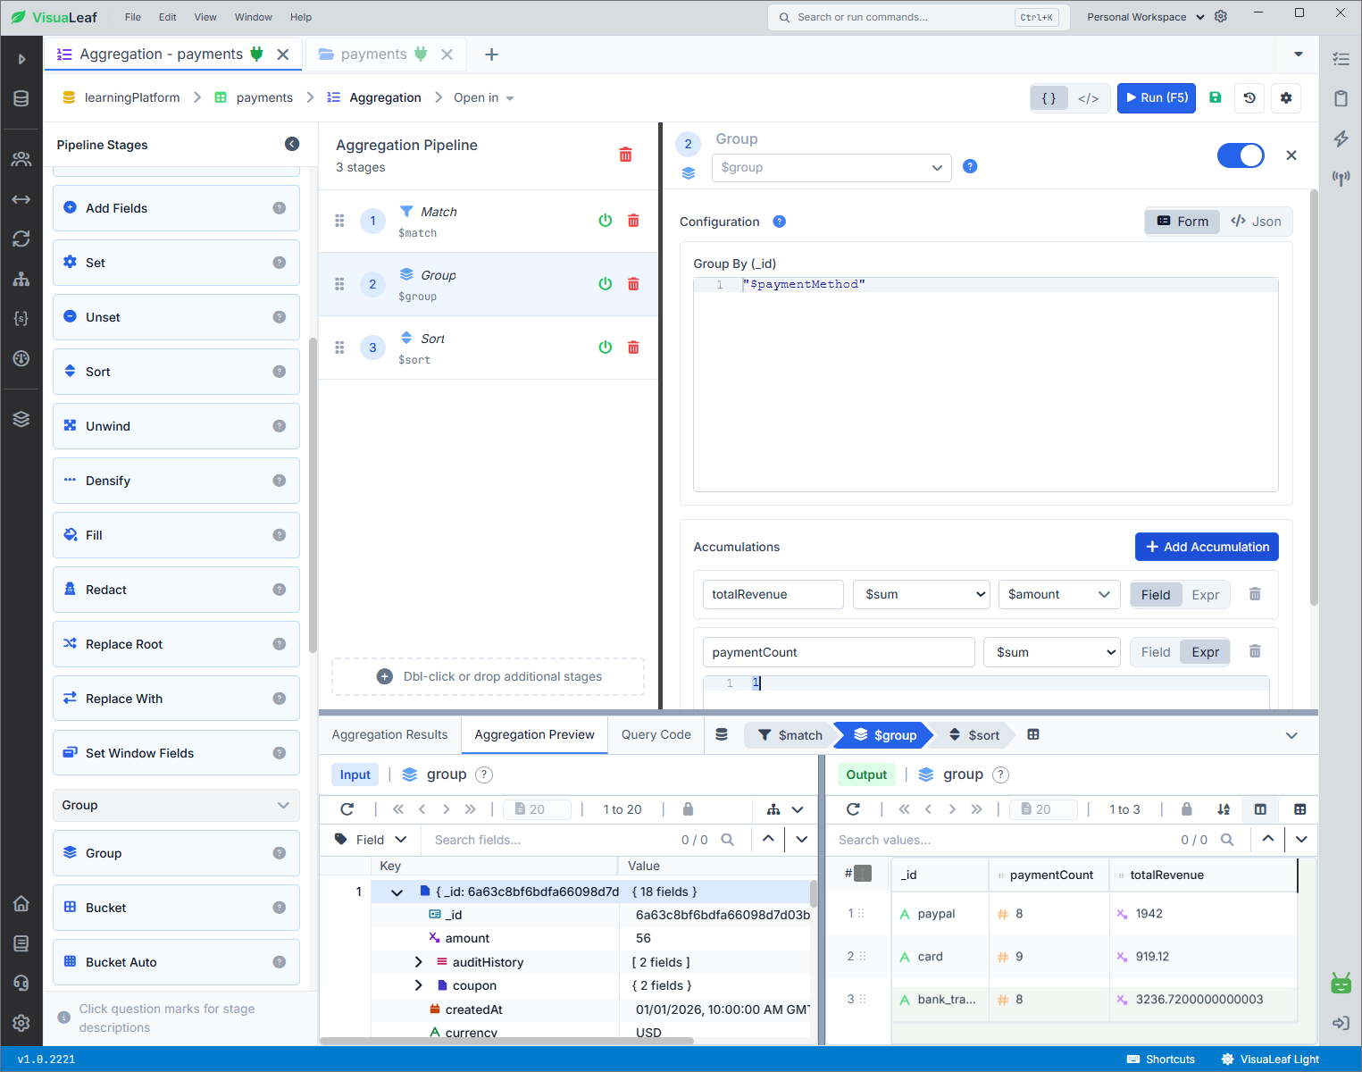Image resolution: width=1362 pixels, height=1072 pixels.
Task: Add the Unwind stage from list
Action: coord(176,426)
